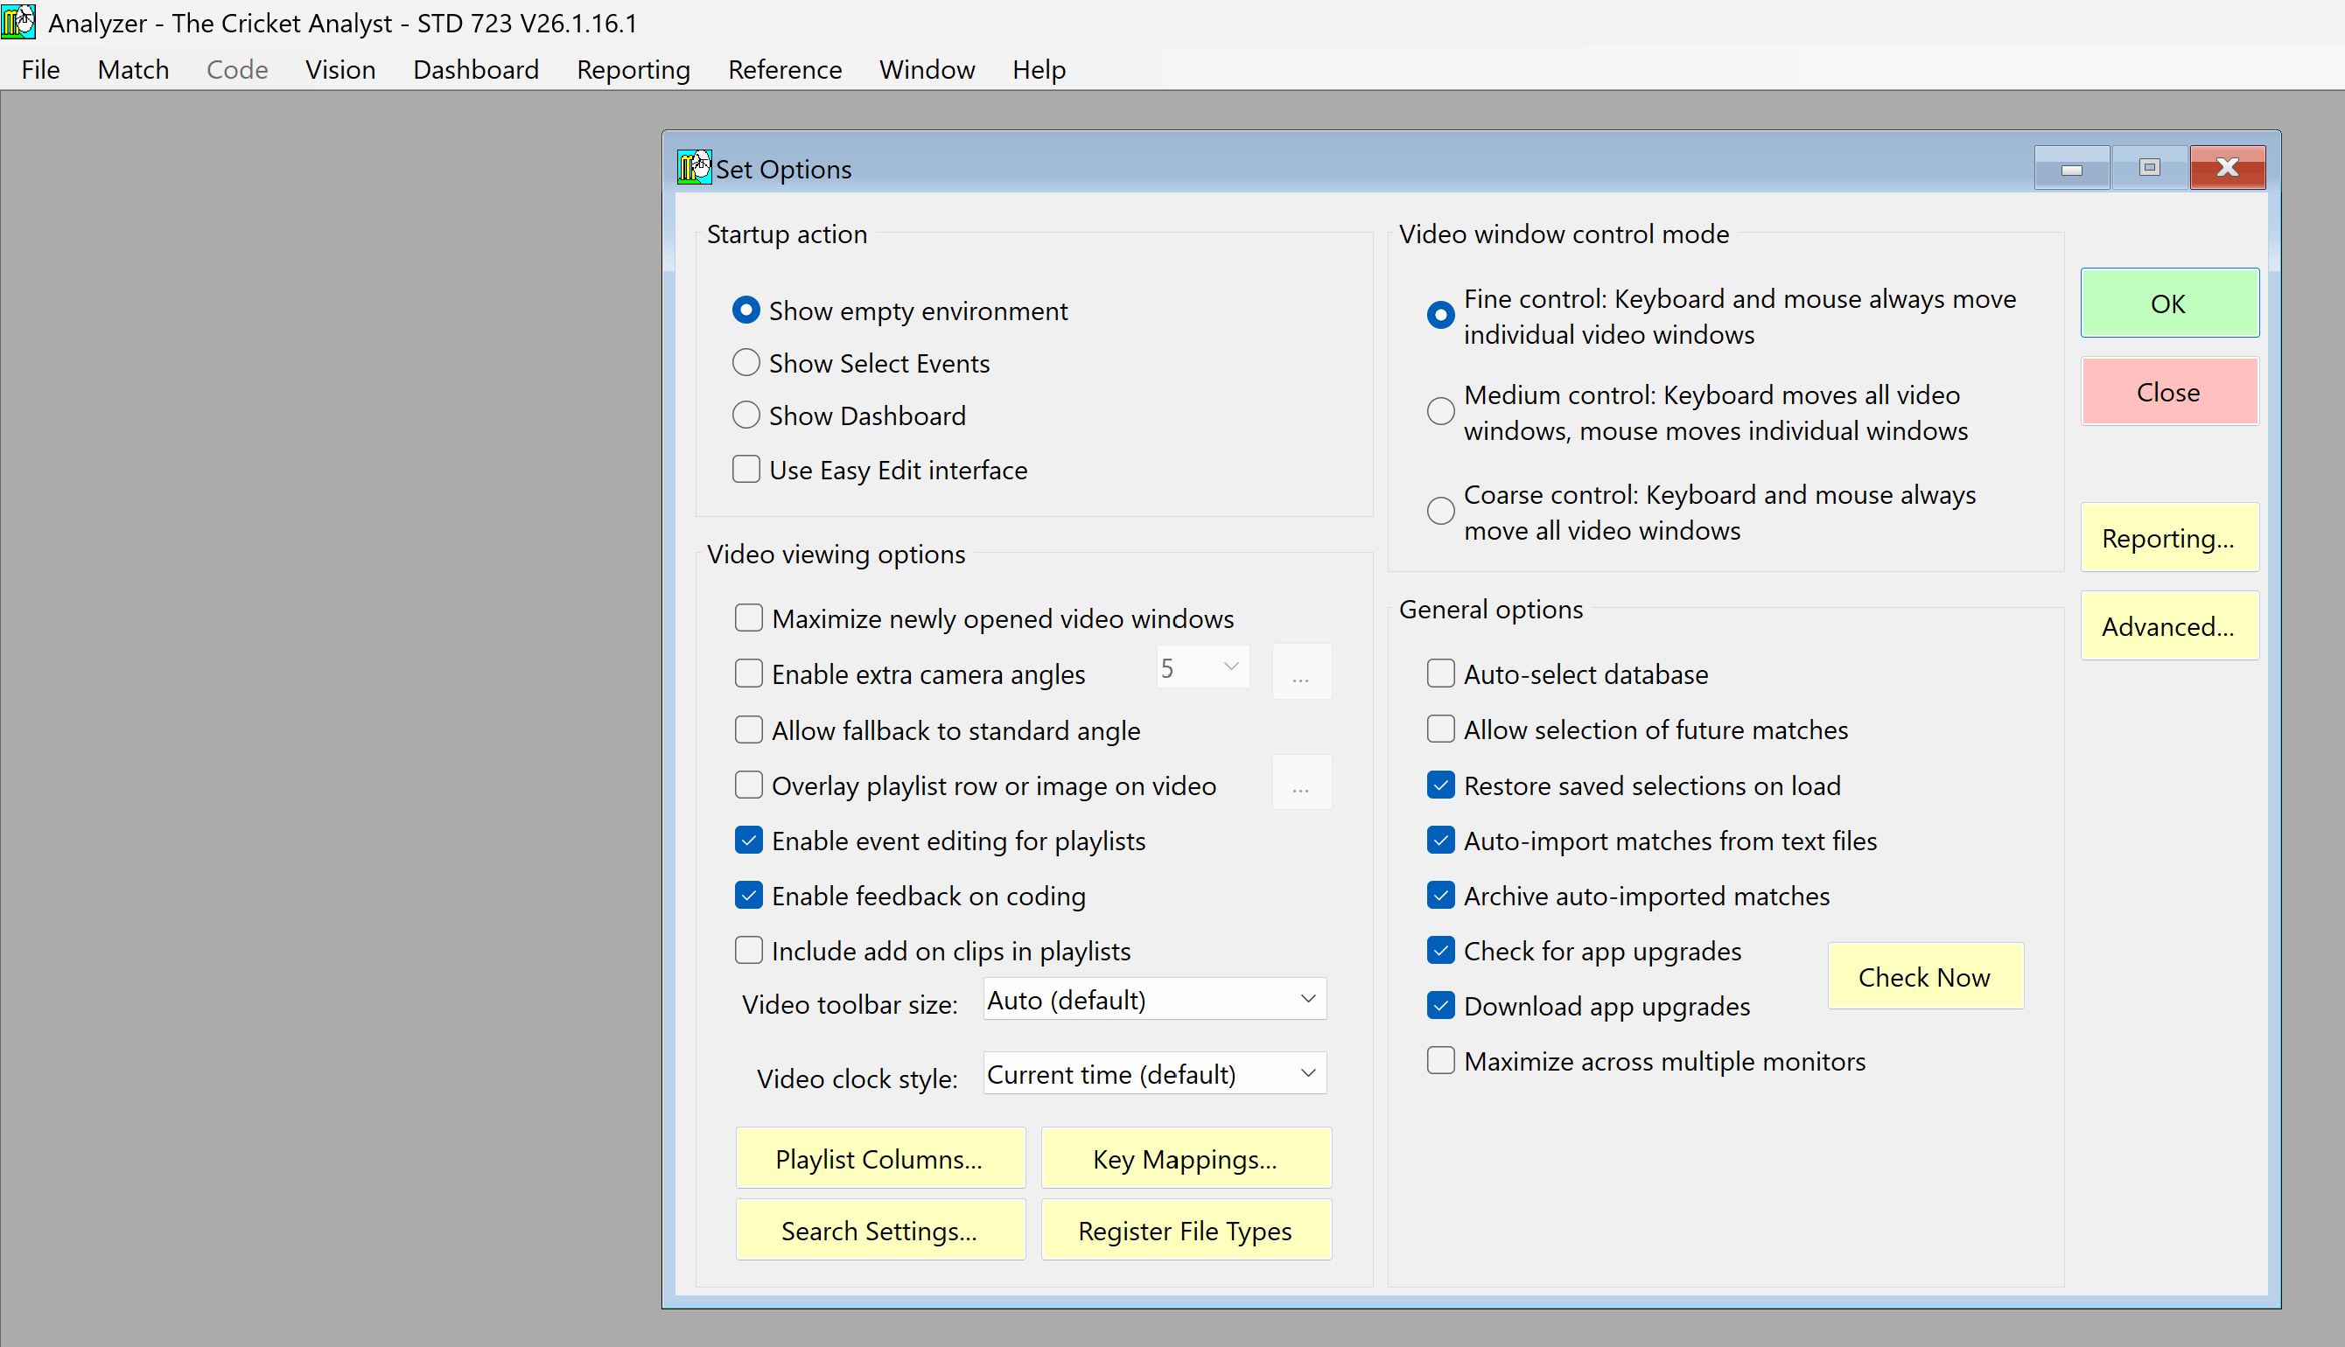Open the File menu
The height and width of the screenshot is (1347, 2345).
pos(41,69)
